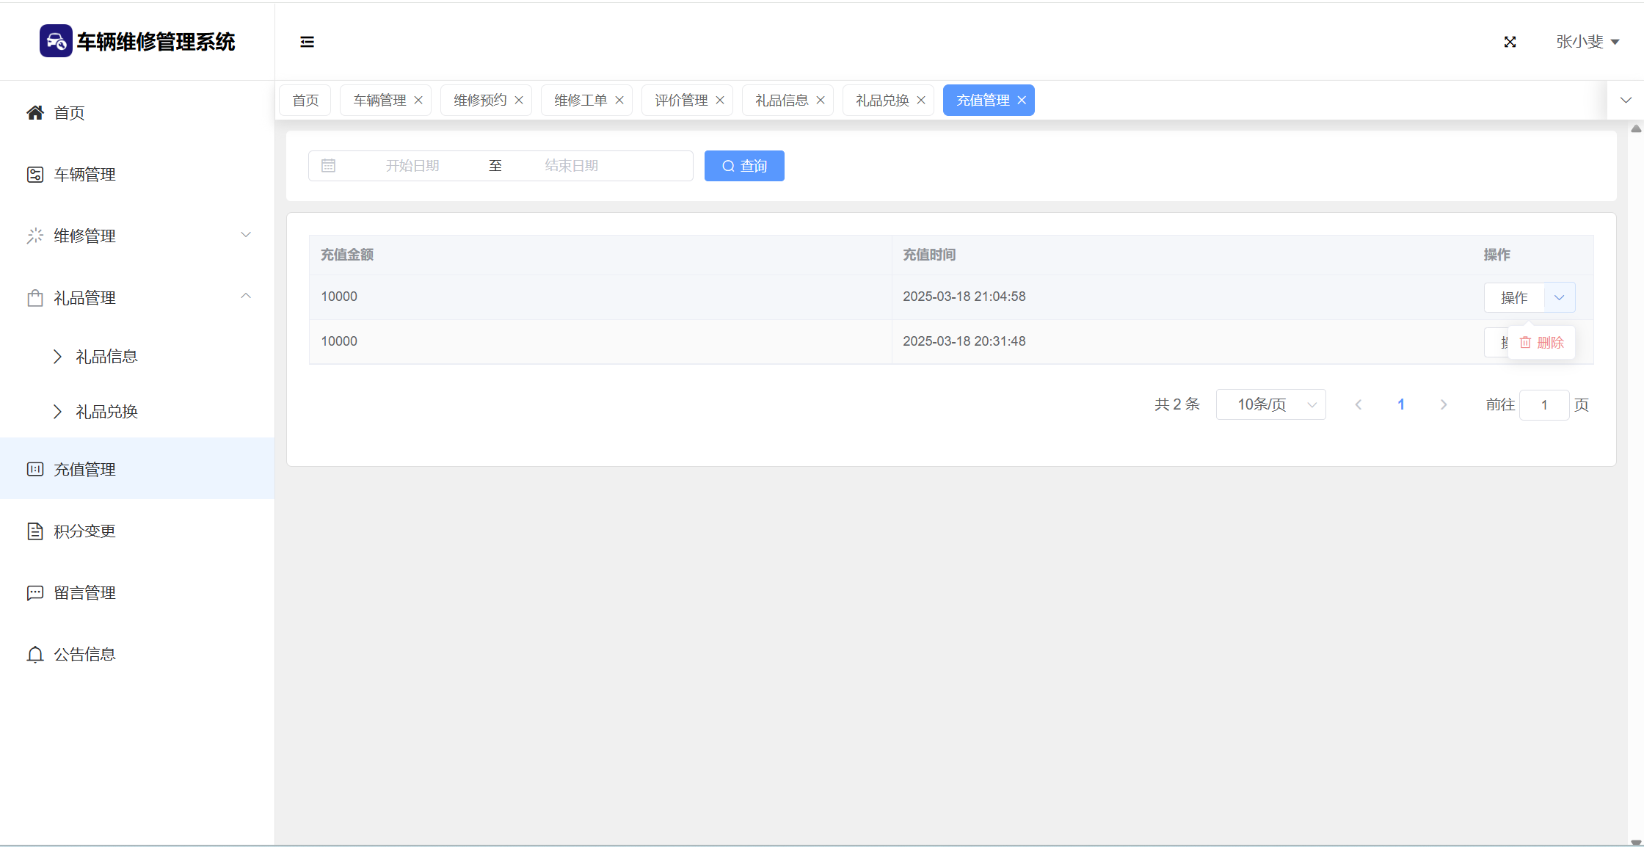Click the calendar icon in date range field
Viewport: 1644px width, 847px height.
[x=328, y=166]
